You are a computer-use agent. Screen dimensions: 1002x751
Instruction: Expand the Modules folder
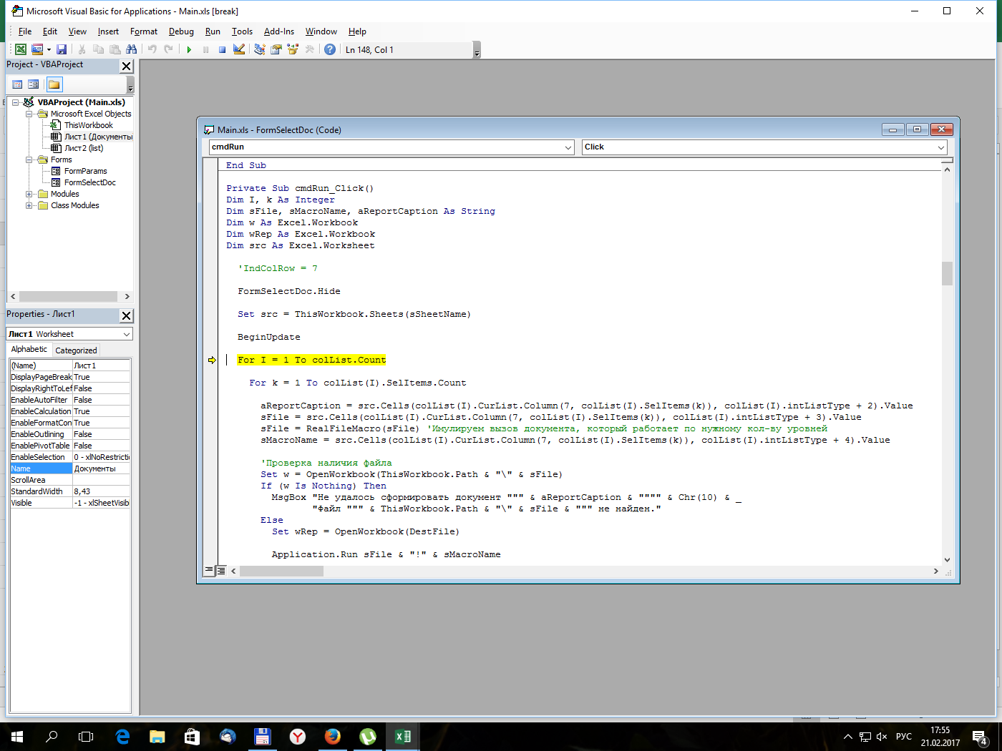(x=29, y=194)
